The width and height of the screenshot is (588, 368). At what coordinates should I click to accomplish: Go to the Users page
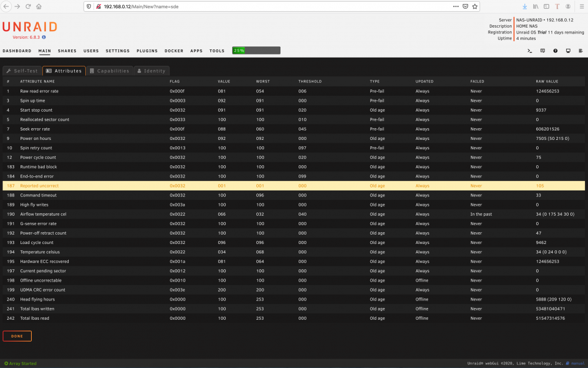[91, 51]
